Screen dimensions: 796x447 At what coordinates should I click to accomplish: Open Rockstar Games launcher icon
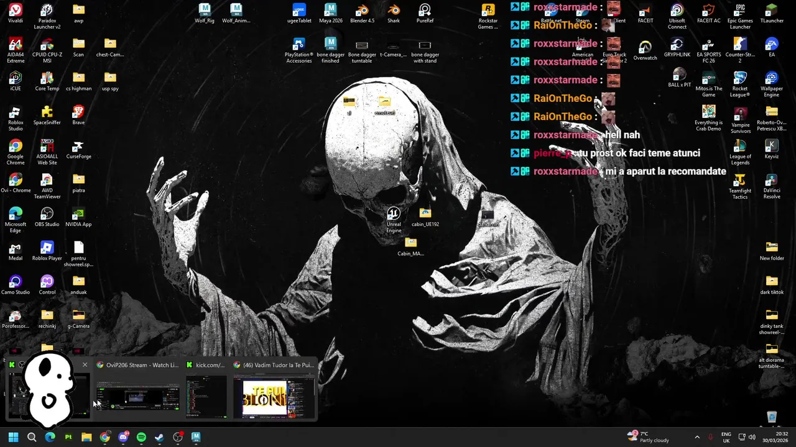(x=488, y=17)
